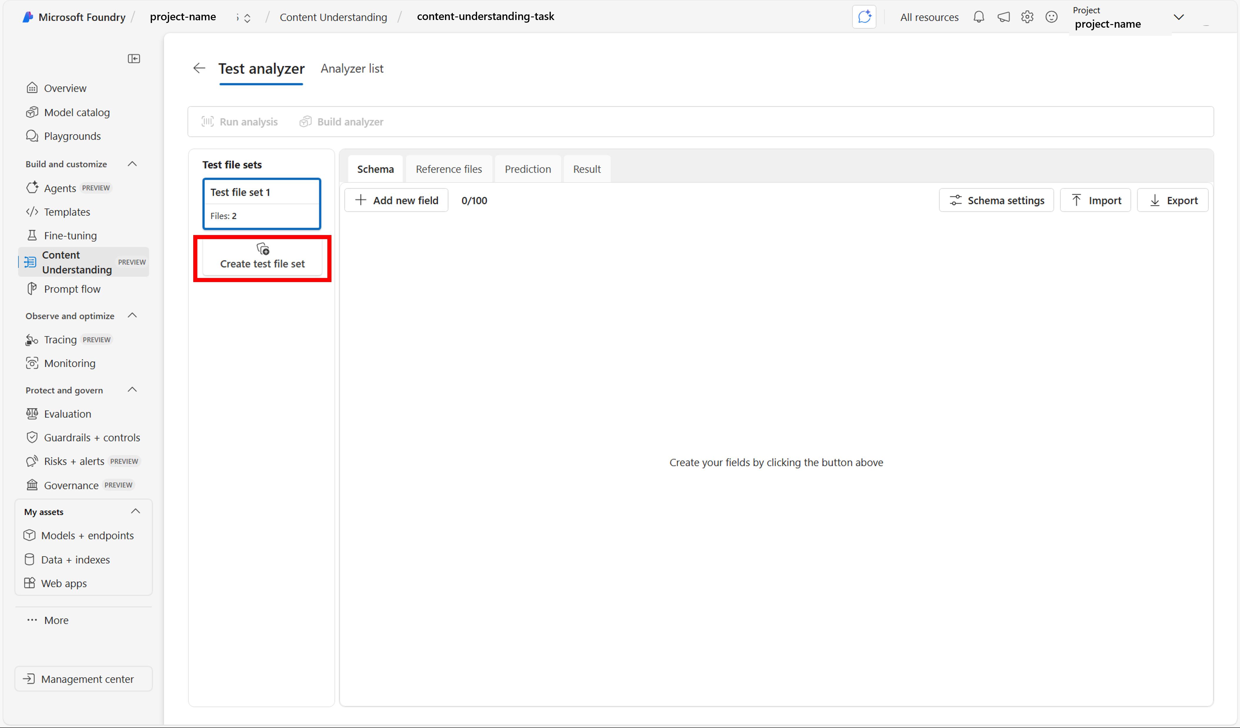Collapse the left sidebar panel icon
The width and height of the screenshot is (1240, 728).
coord(134,59)
